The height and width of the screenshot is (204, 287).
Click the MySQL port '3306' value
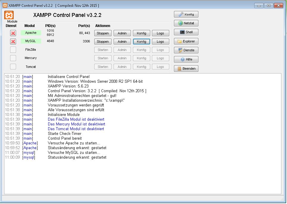[x=86, y=41]
